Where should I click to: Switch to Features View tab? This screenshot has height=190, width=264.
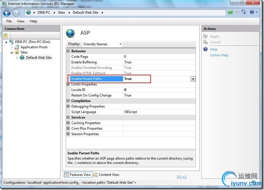[x=78, y=175]
